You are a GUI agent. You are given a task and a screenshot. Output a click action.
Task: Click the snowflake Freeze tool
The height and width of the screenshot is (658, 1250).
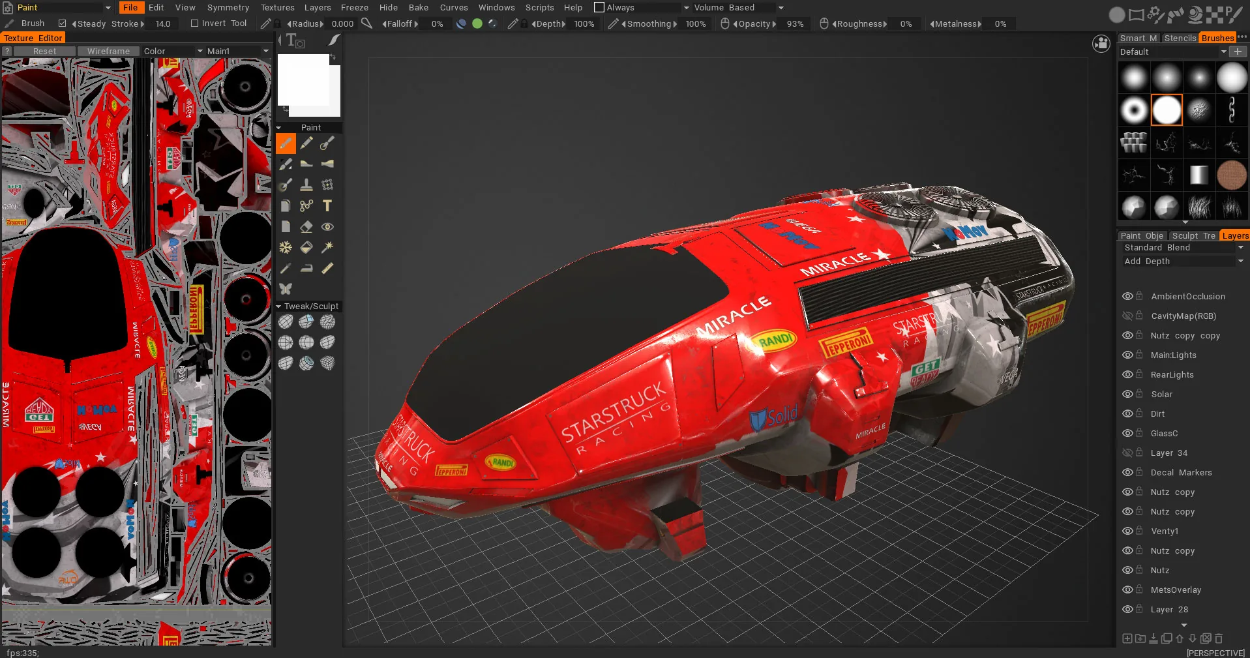click(286, 247)
